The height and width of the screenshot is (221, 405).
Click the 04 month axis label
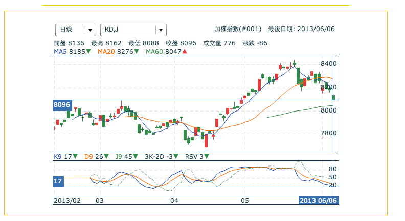pos(174,201)
